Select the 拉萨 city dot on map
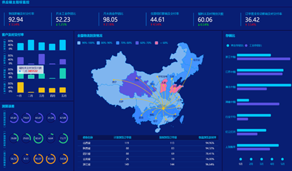The image size is (292, 171). pyautogui.click(x=121, y=99)
